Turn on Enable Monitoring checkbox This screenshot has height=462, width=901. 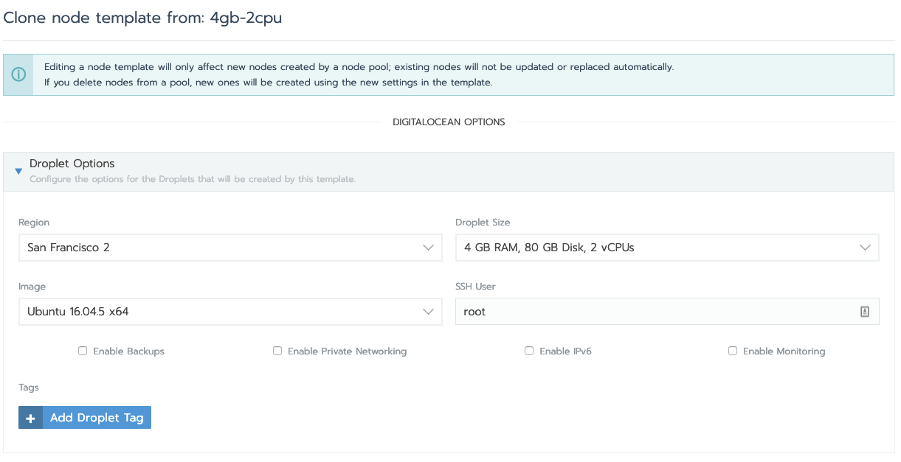click(733, 351)
